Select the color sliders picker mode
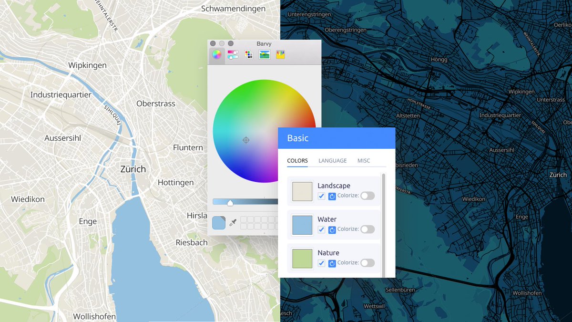 (x=233, y=54)
